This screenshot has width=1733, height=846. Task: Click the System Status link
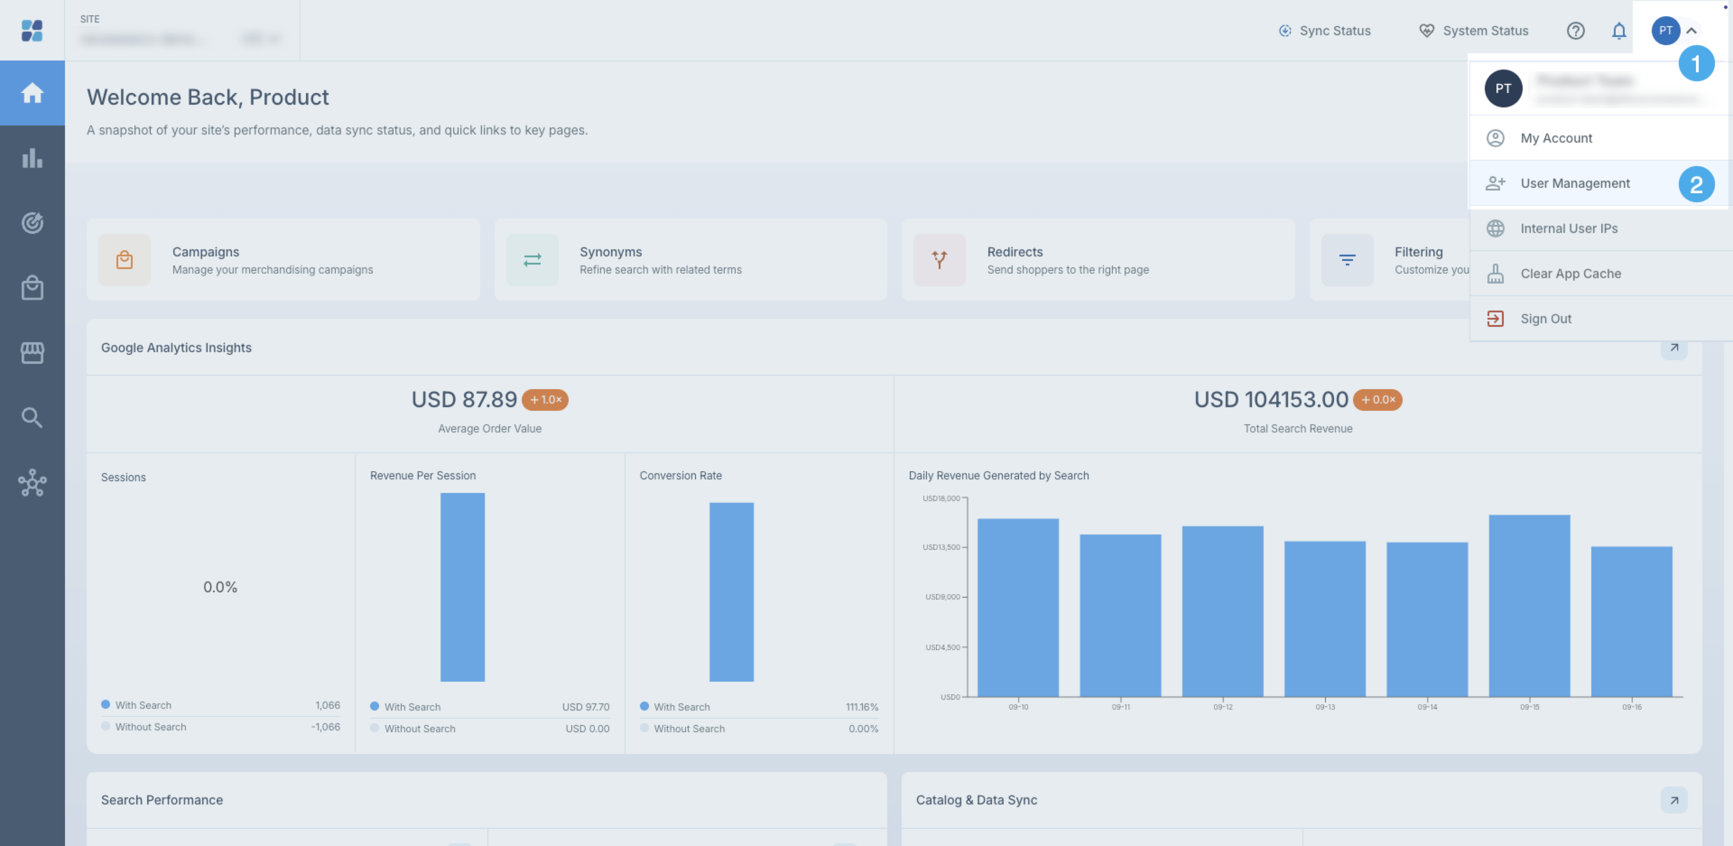pos(1474,31)
